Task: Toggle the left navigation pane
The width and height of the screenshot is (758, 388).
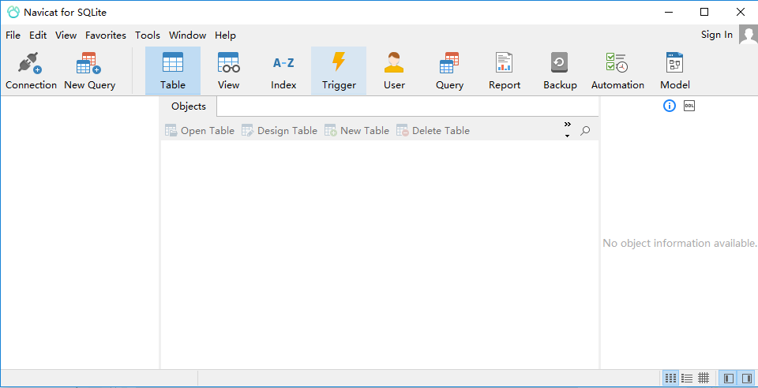Action: point(729,378)
